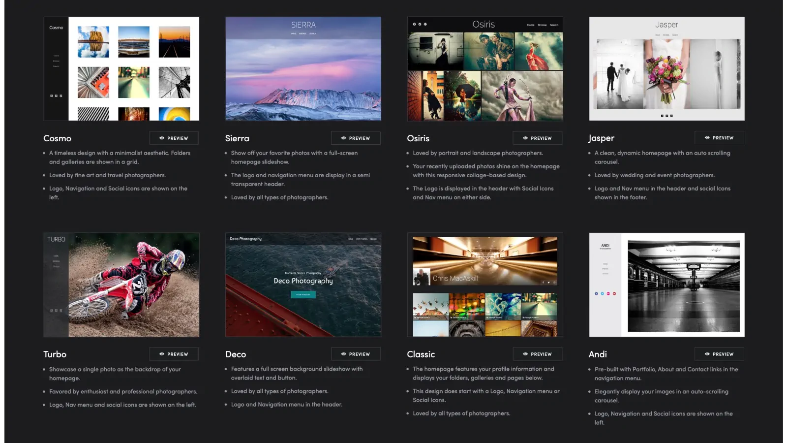Click "Show off your favorite photos" text

pos(294,158)
